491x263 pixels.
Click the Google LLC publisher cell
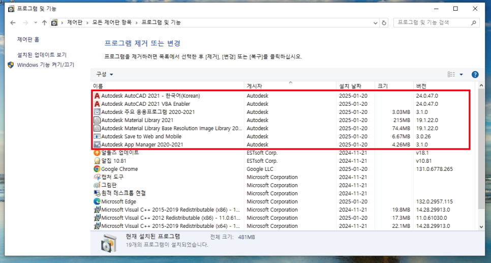point(260,169)
